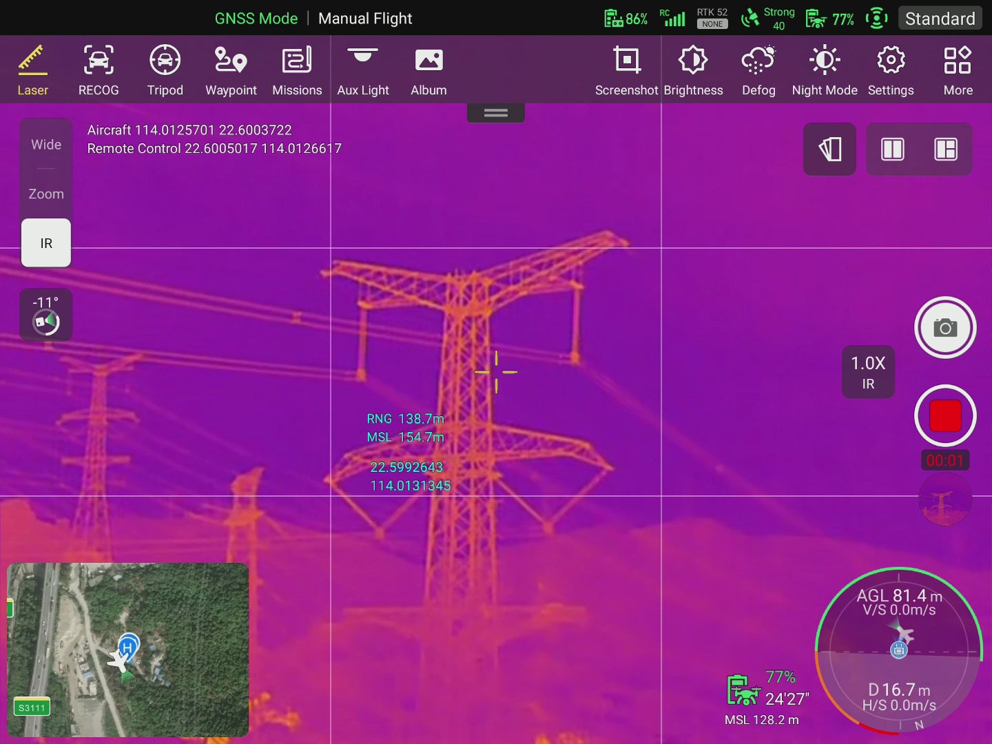Image resolution: width=992 pixels, height=744 pixels.
Task: Open Brightness adjustment
Action: [693, 70]
